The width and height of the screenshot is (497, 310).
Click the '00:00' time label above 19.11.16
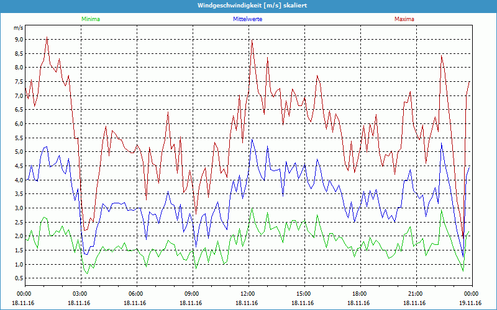(471, 294)
